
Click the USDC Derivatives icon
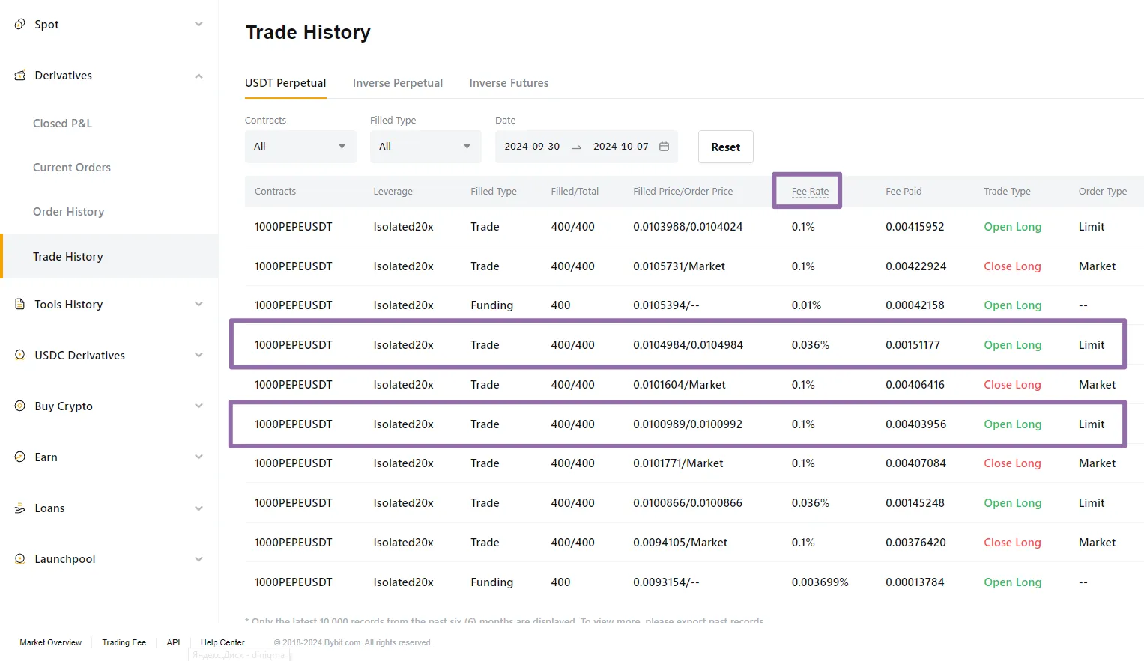20,356
